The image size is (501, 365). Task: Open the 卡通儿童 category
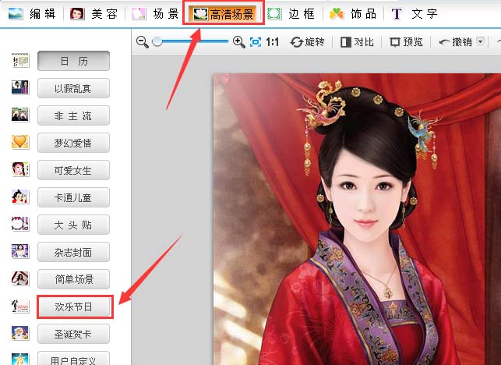click(x=73, y=197)
